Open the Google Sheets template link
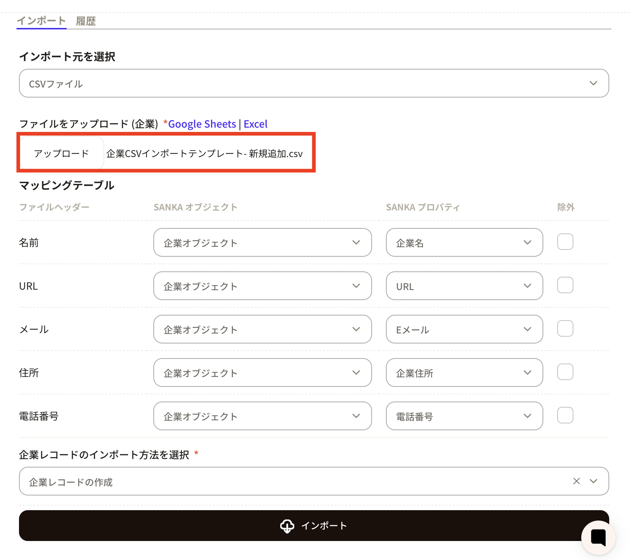 pos(202,124)
